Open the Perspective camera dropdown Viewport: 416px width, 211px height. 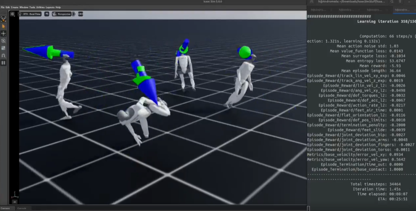(61, 14)
